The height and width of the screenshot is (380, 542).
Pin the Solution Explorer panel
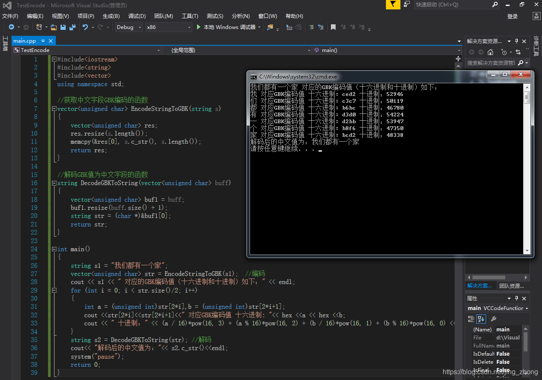517,41
